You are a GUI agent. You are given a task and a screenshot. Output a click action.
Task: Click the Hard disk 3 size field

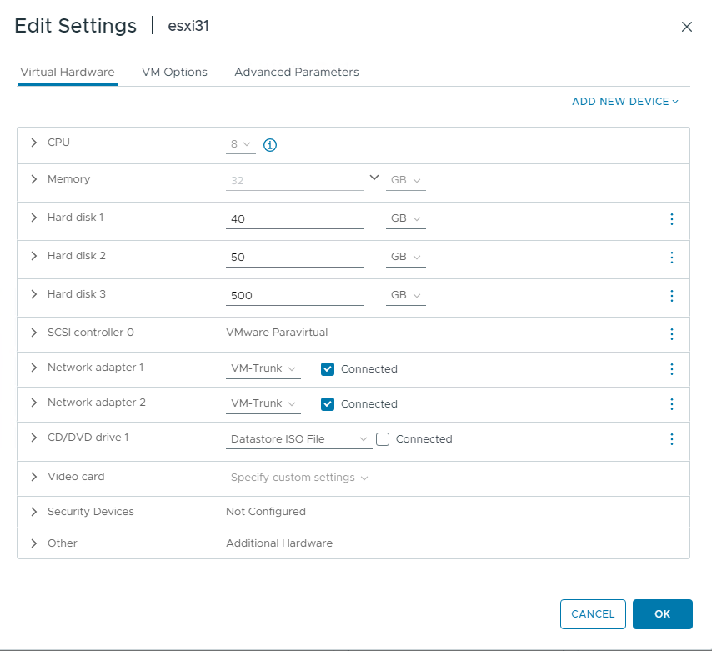[294, 296]
